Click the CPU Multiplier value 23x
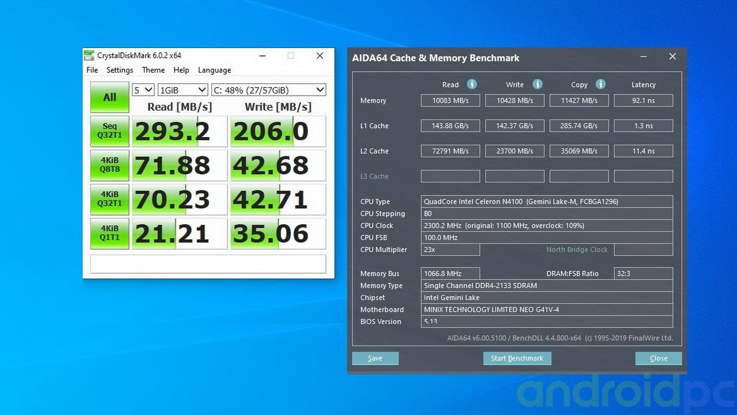This screenshot has height=415, width=737. point(450,250)
